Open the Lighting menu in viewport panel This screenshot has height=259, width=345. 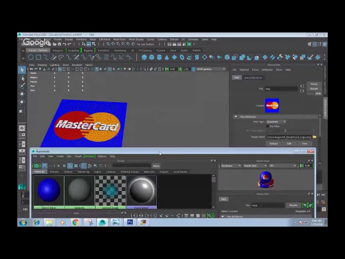(54, 65)
